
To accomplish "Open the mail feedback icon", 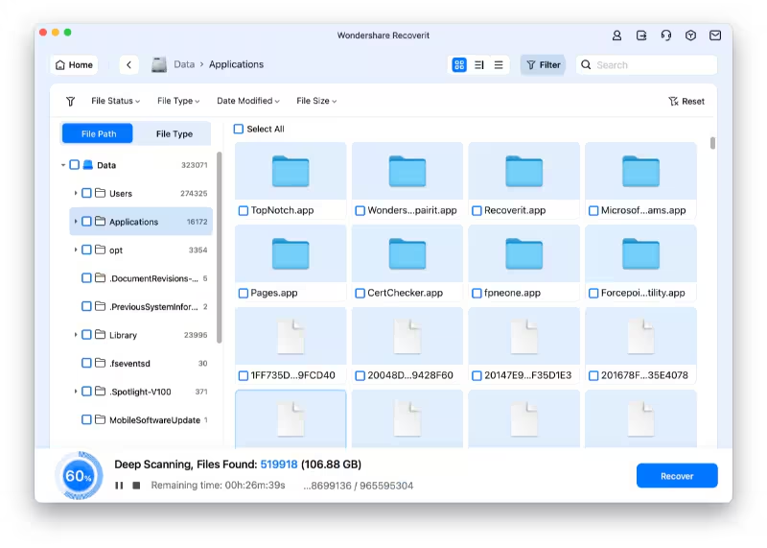I will tap(715, 36).
